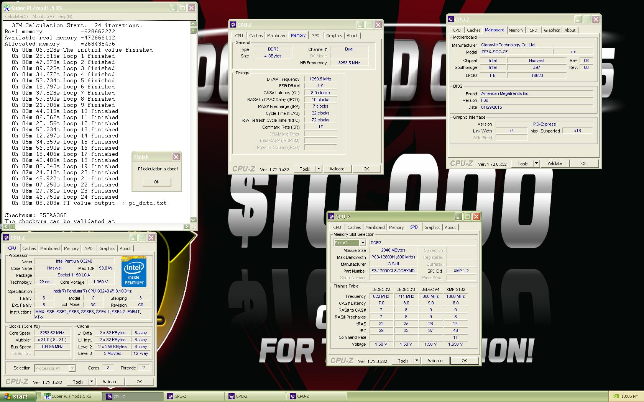The height and width of the screenshot is (402, 644).
Task: Open Caches tab in CPU window
Action: click(29, 248)
